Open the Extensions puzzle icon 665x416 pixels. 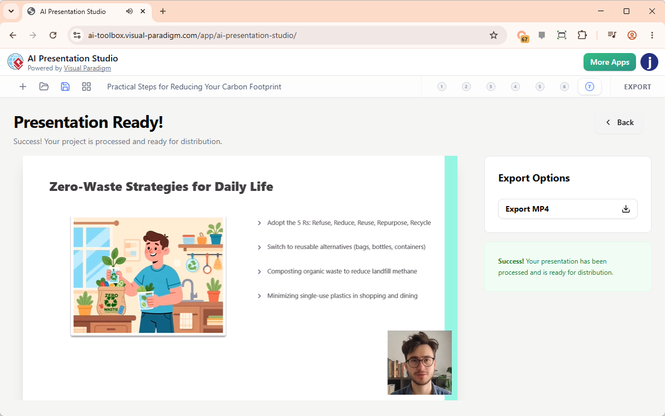coord(582,35)
